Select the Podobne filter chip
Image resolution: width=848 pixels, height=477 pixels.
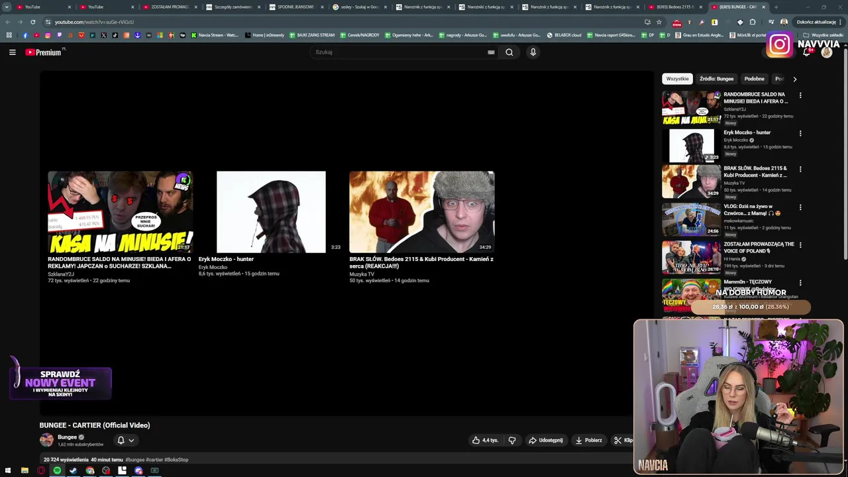pyautogui.click(x=754, y=79)
